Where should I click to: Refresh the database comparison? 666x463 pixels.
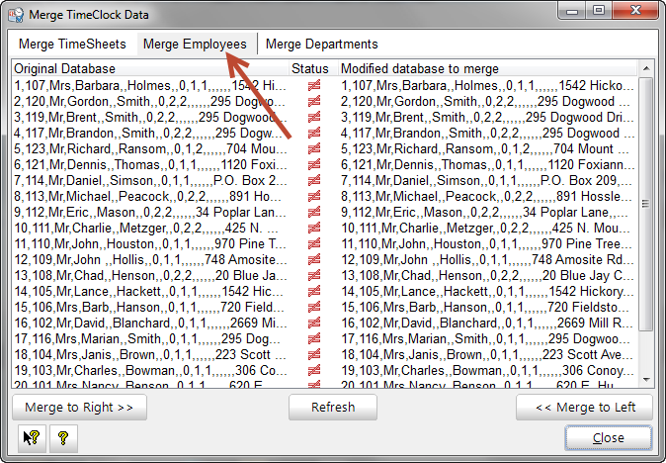[333, 407]
